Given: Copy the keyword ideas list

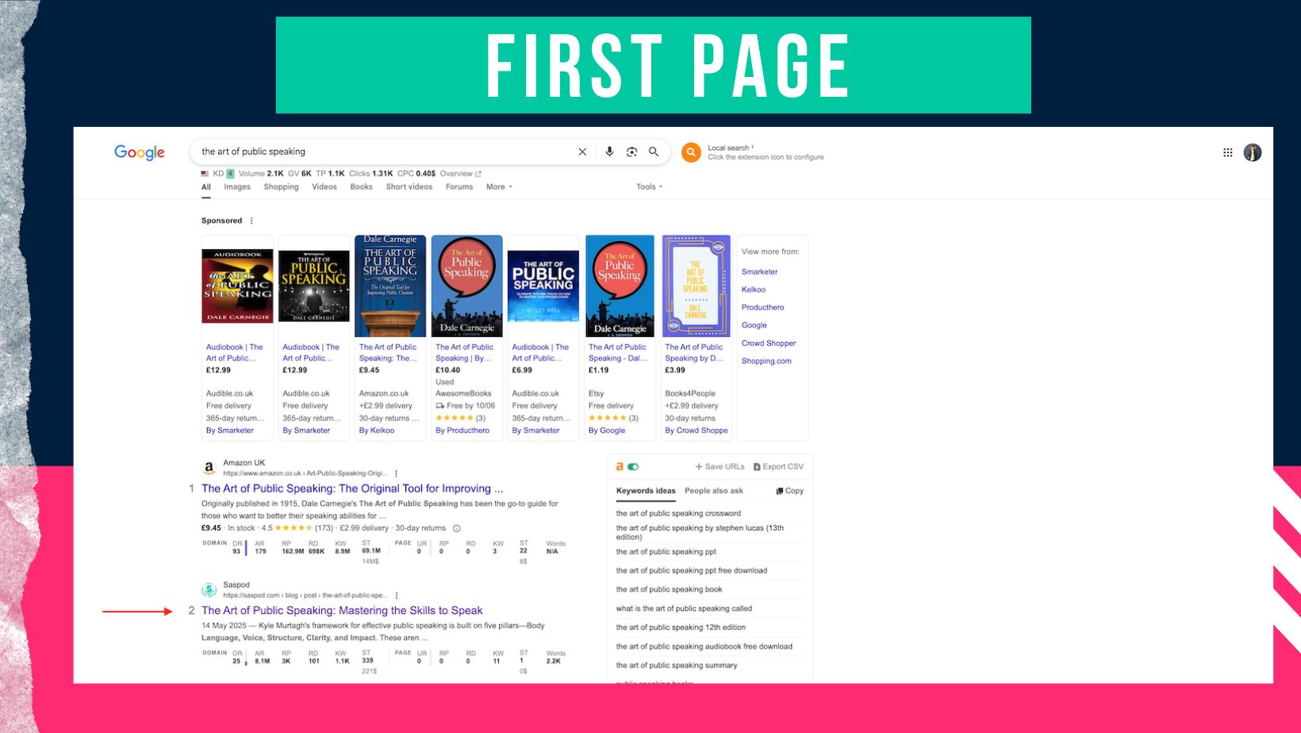Looking at the screenshot, I should pyautogui.click(x=790, y=491).
